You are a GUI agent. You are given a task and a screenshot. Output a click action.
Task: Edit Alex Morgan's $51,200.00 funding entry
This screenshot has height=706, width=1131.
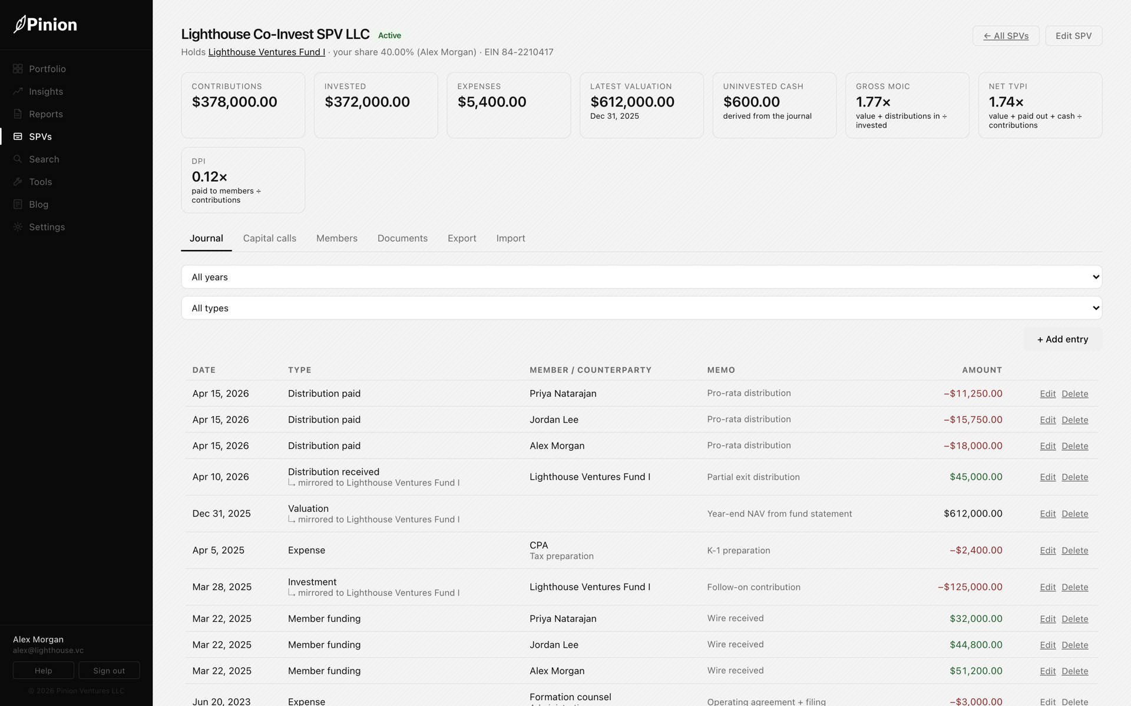coord(1047,671)
